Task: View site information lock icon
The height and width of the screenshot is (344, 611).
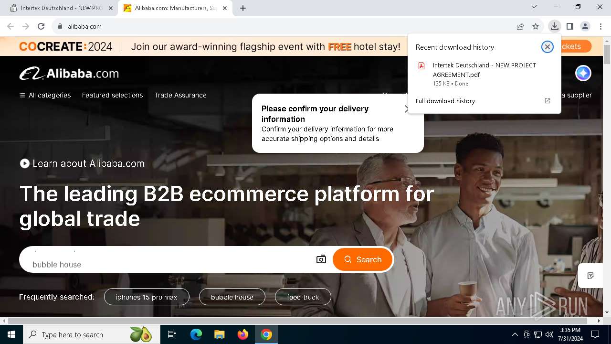Action: coord(60,27)
